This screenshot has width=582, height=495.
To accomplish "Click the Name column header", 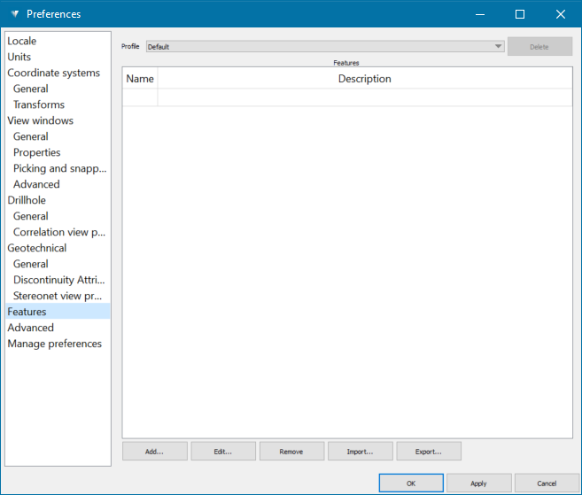I will coord(140,79).
